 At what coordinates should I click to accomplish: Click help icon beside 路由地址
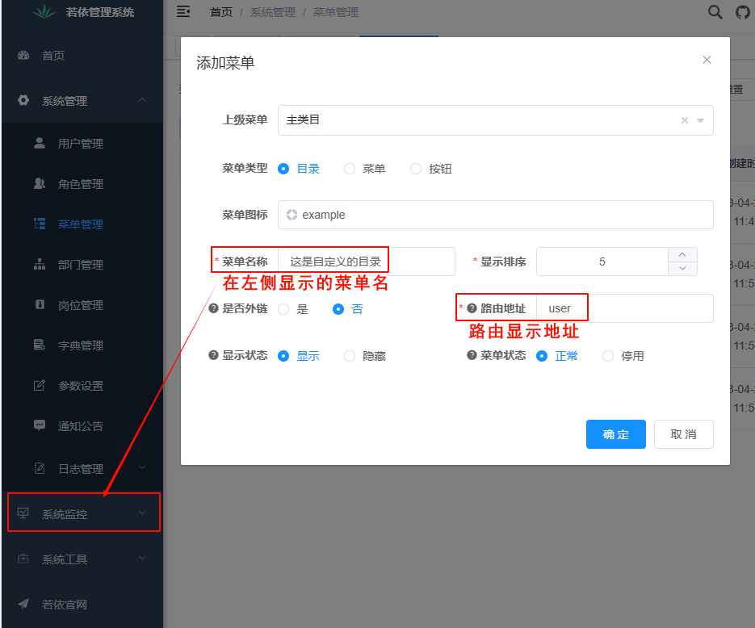pos(472,308)
